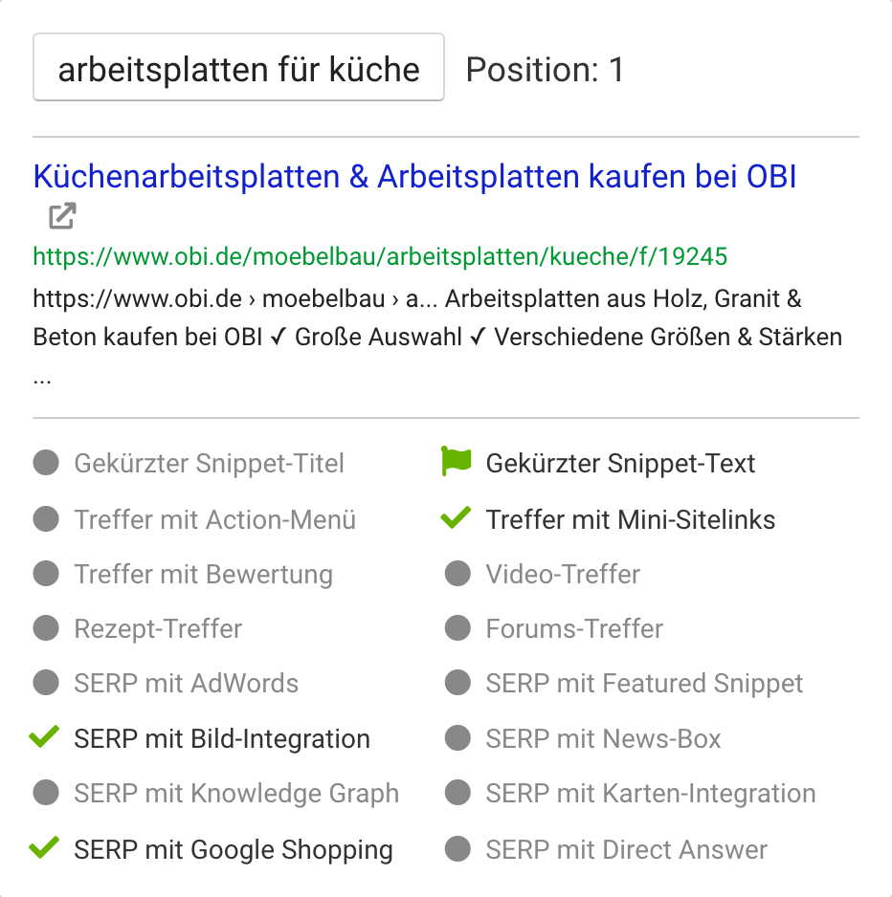
Task: Open the green obi.de URL link
Action: pos(380,256)
